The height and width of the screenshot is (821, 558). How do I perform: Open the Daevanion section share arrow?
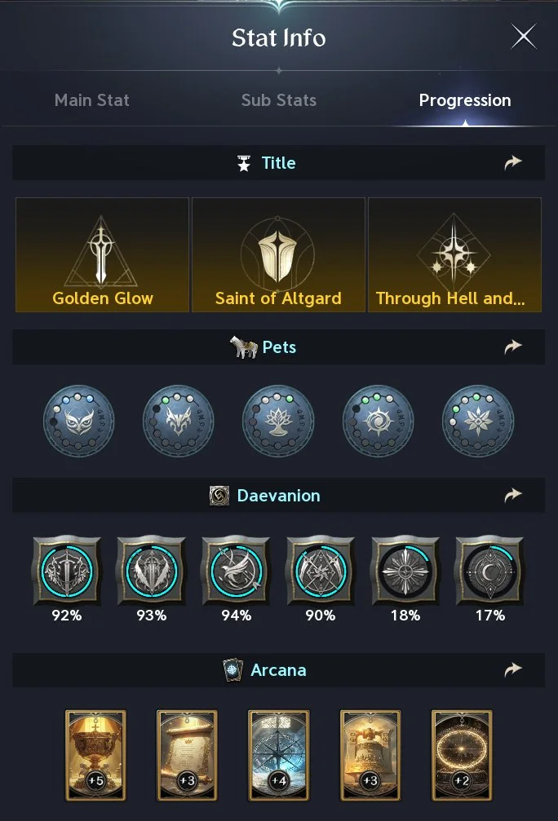[x=512, y=495]
